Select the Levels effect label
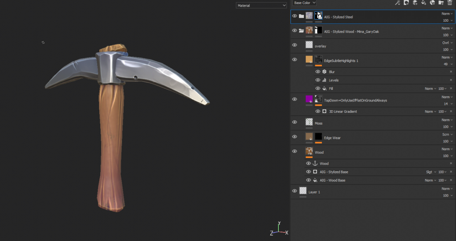 pos(334,80)
